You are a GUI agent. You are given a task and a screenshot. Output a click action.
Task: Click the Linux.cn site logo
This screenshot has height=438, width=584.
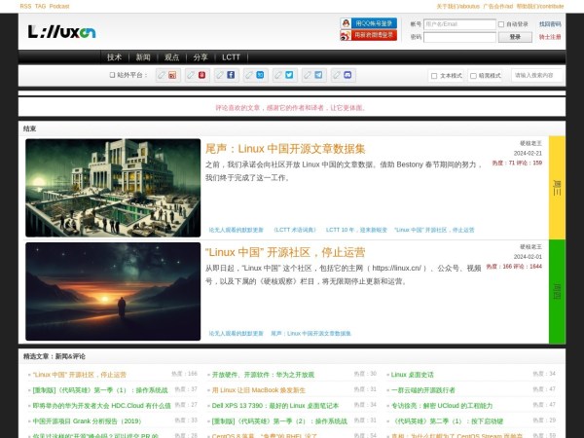pos(61,32)
